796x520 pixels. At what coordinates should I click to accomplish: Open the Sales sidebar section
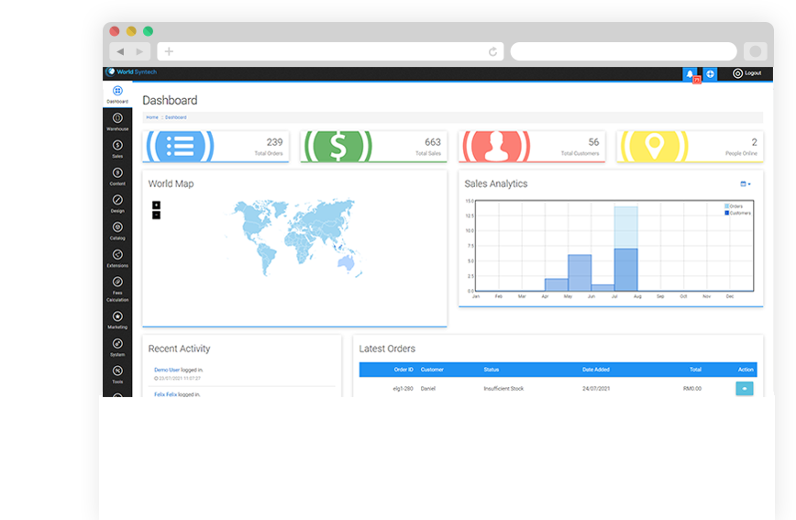pyautogui.click(x=117, y=149)
